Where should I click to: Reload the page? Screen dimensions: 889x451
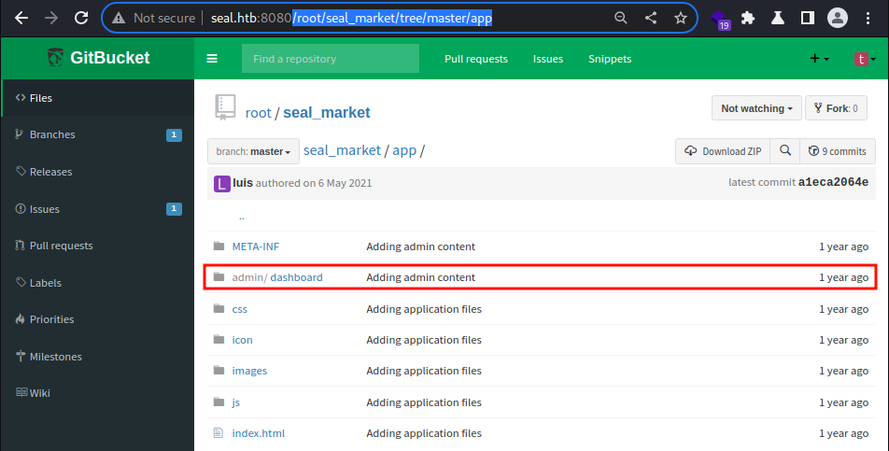point(81,18)
